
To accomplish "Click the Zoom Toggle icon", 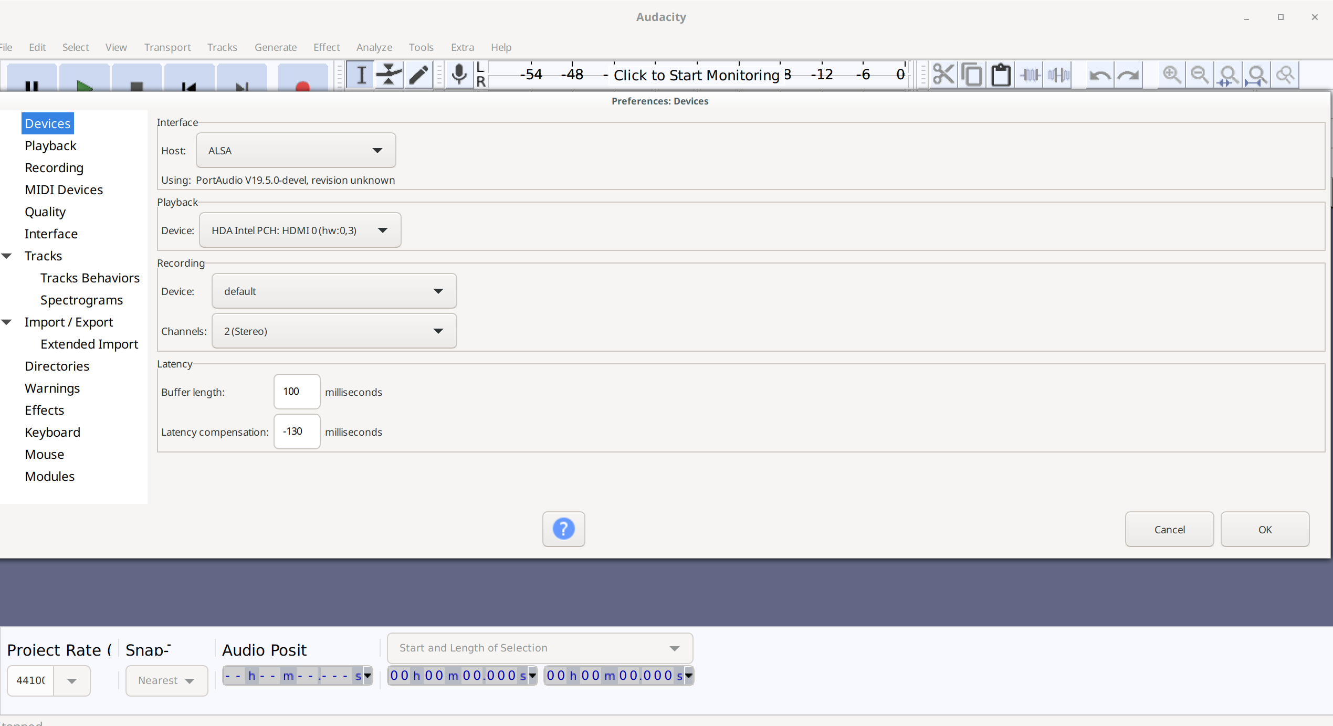I will click(x=1285, y=75).
